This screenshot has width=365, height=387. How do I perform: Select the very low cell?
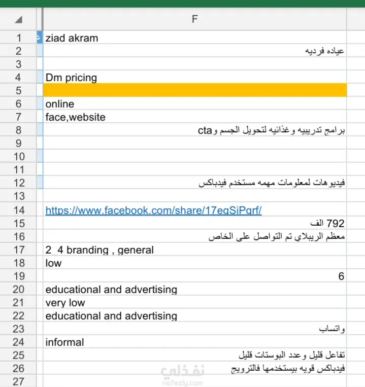click(195, 303)
